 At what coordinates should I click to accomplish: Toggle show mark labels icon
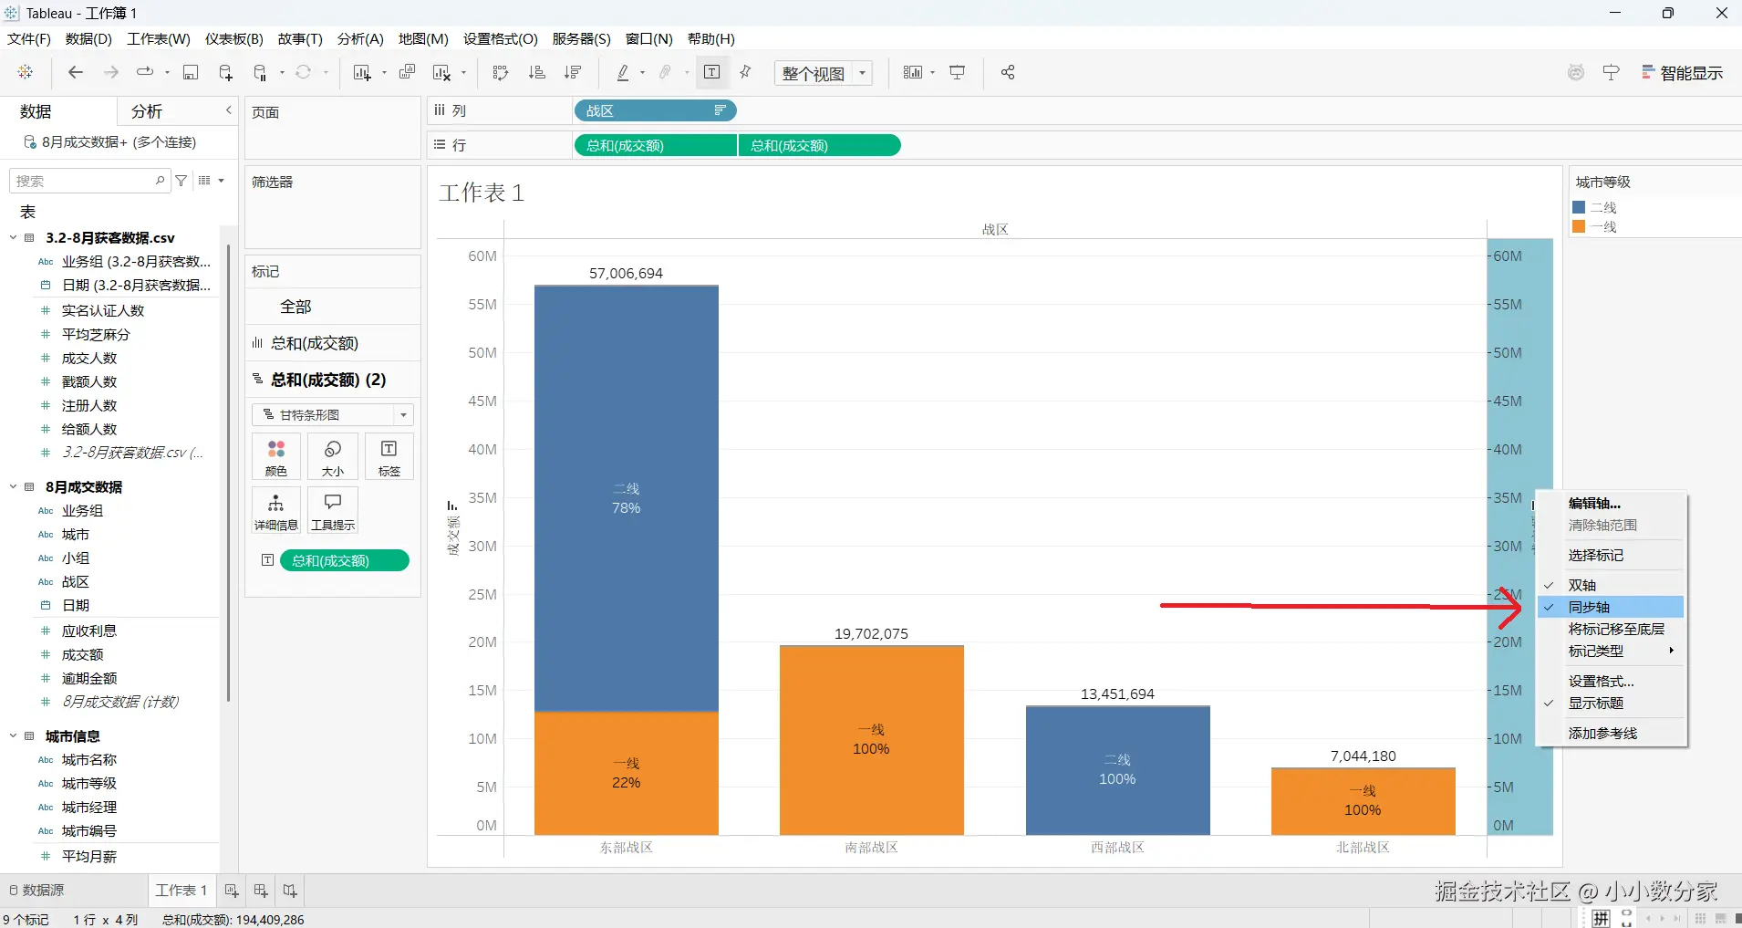[x=712, y=72]
